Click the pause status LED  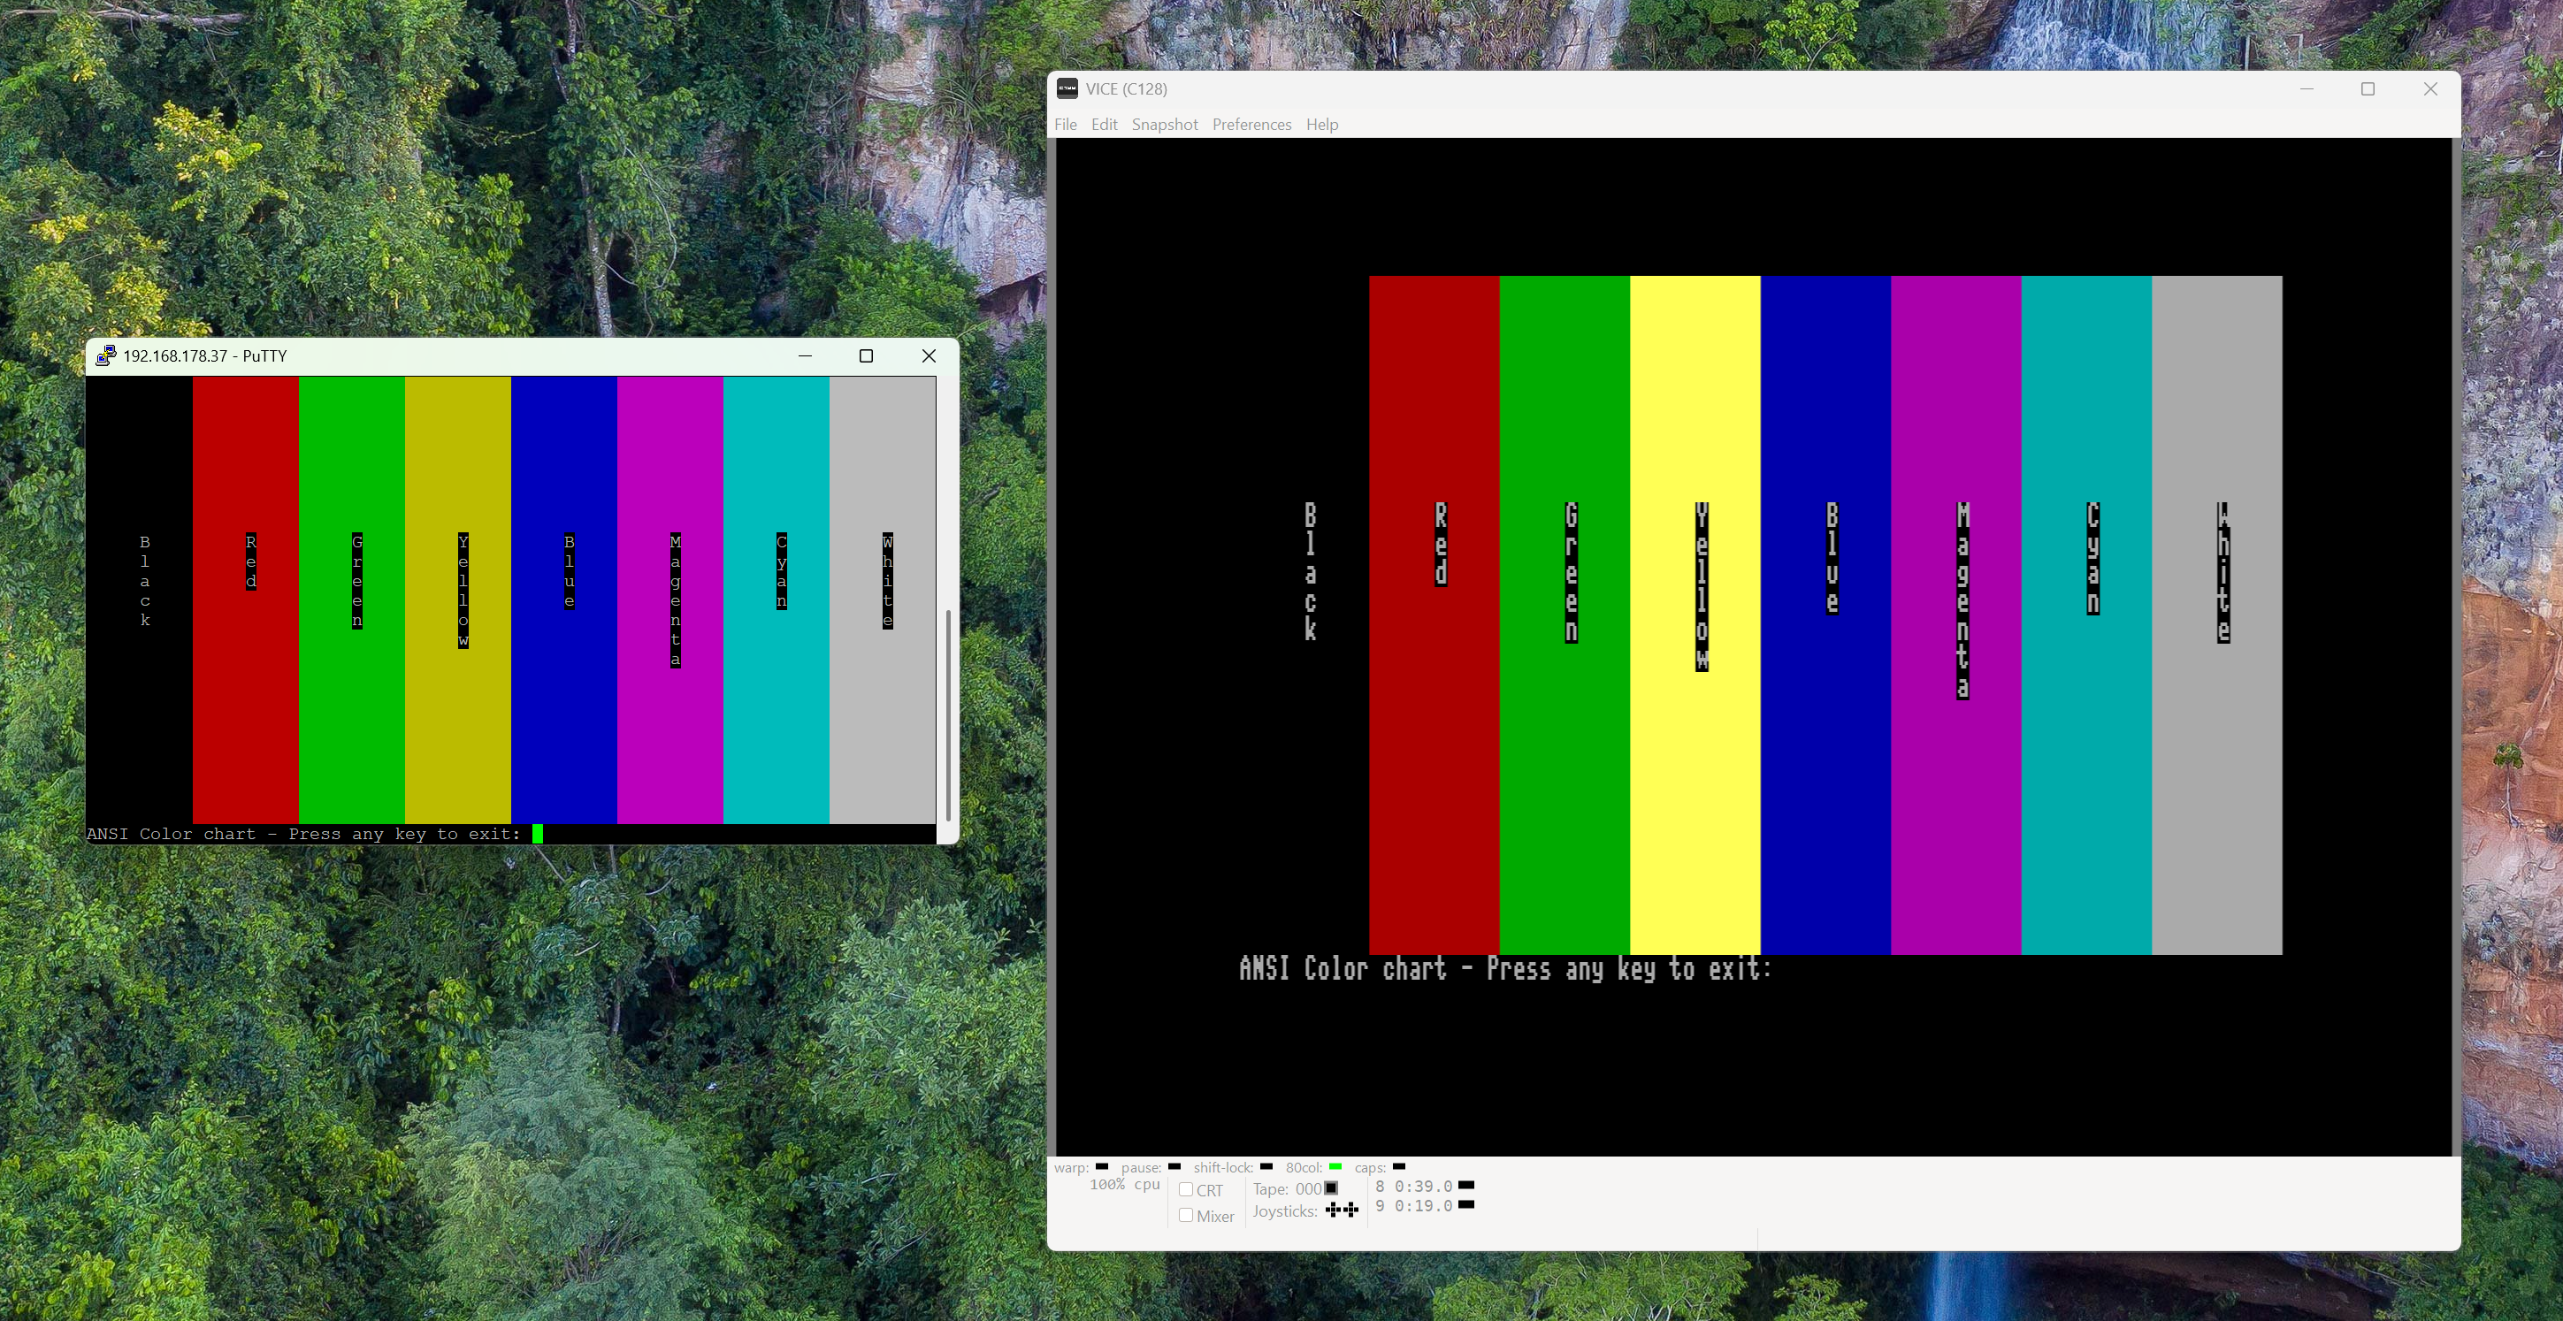(x=1174, y=1165)
